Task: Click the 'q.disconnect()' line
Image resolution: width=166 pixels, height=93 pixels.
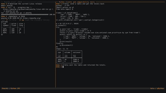Action: [66, 45]
